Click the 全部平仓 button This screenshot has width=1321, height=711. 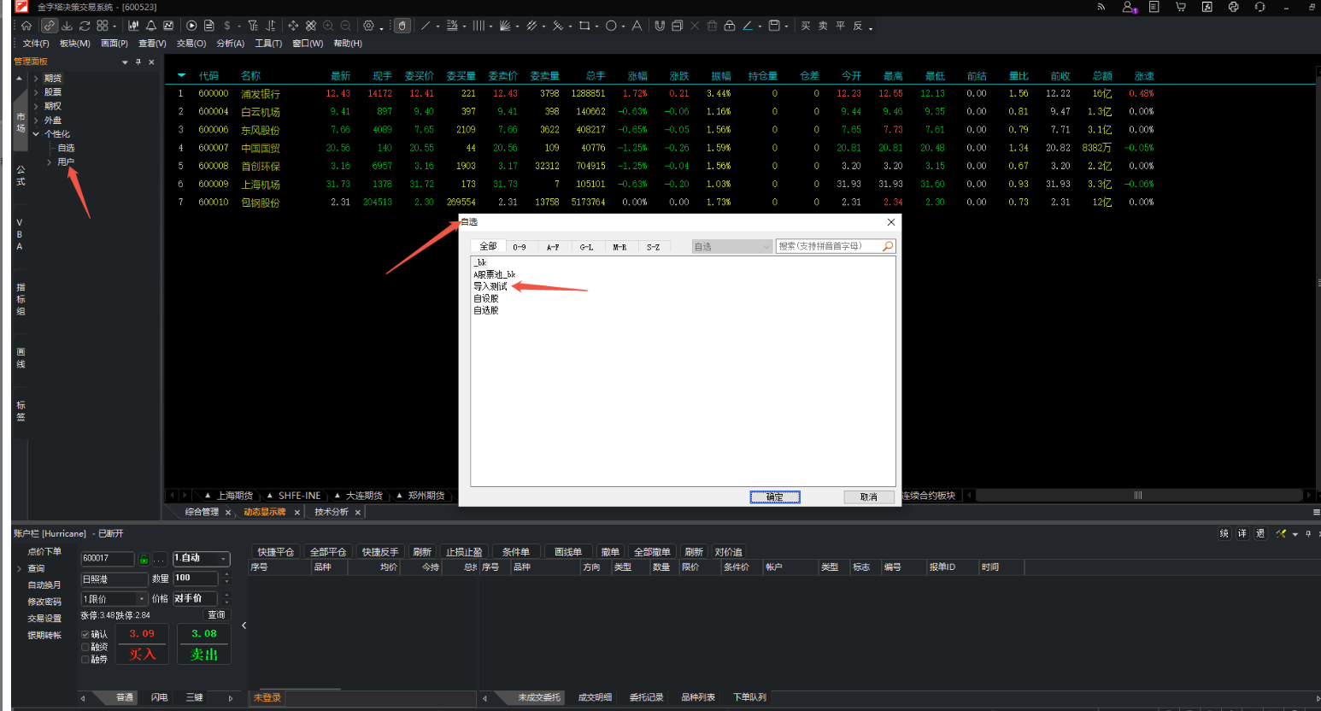tap(328, 552)
